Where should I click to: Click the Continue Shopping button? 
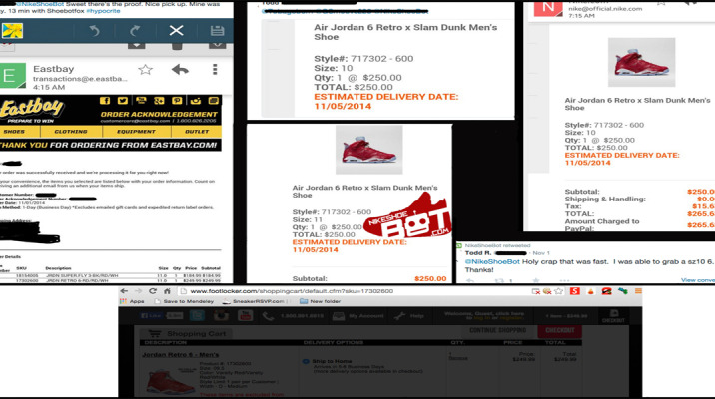496,329
